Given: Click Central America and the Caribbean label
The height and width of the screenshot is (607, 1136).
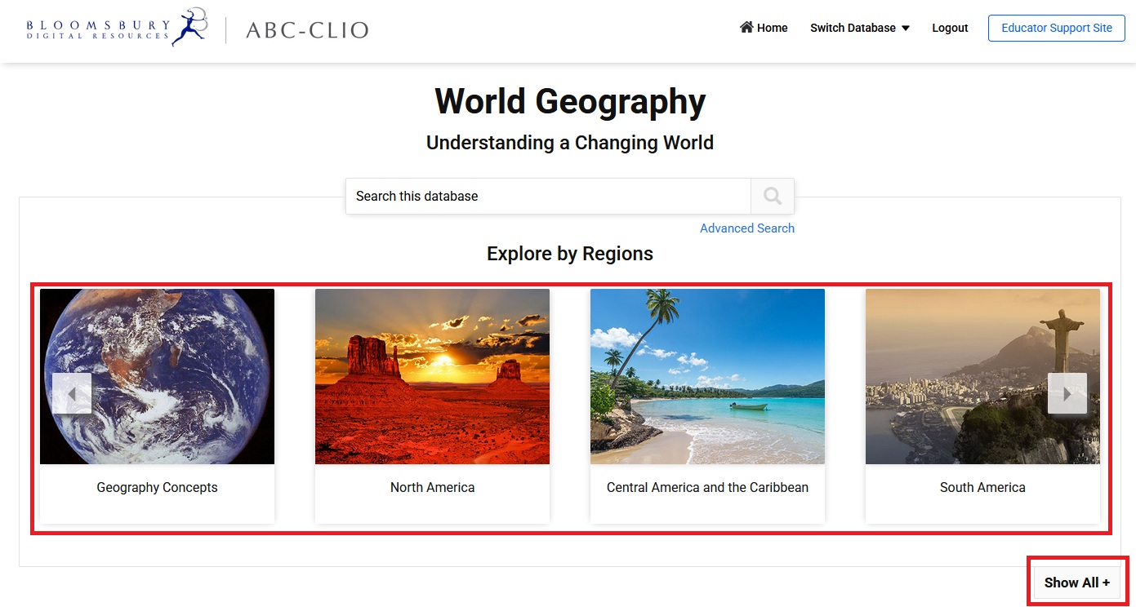Looking at the screenshot, I should 707,487.
